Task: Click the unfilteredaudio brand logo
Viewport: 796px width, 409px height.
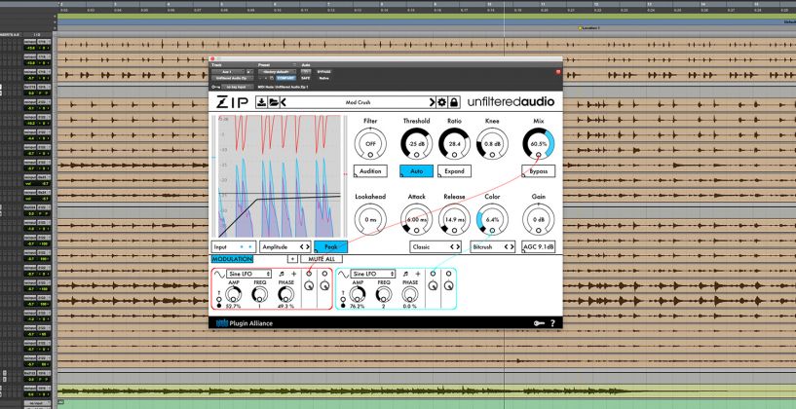Action: [511, 102]
